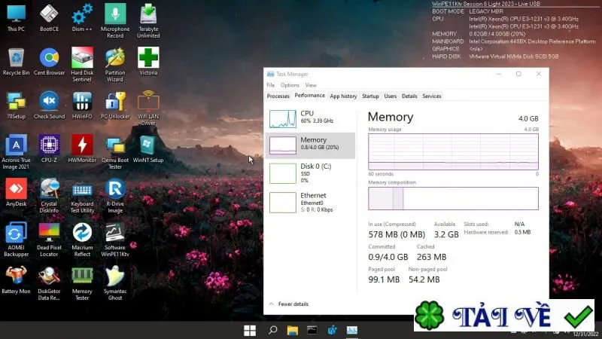Launch Memory Tester

tap(82, 283)
